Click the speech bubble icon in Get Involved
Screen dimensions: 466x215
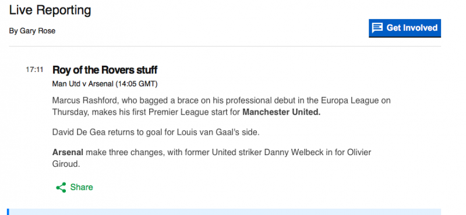377,28
